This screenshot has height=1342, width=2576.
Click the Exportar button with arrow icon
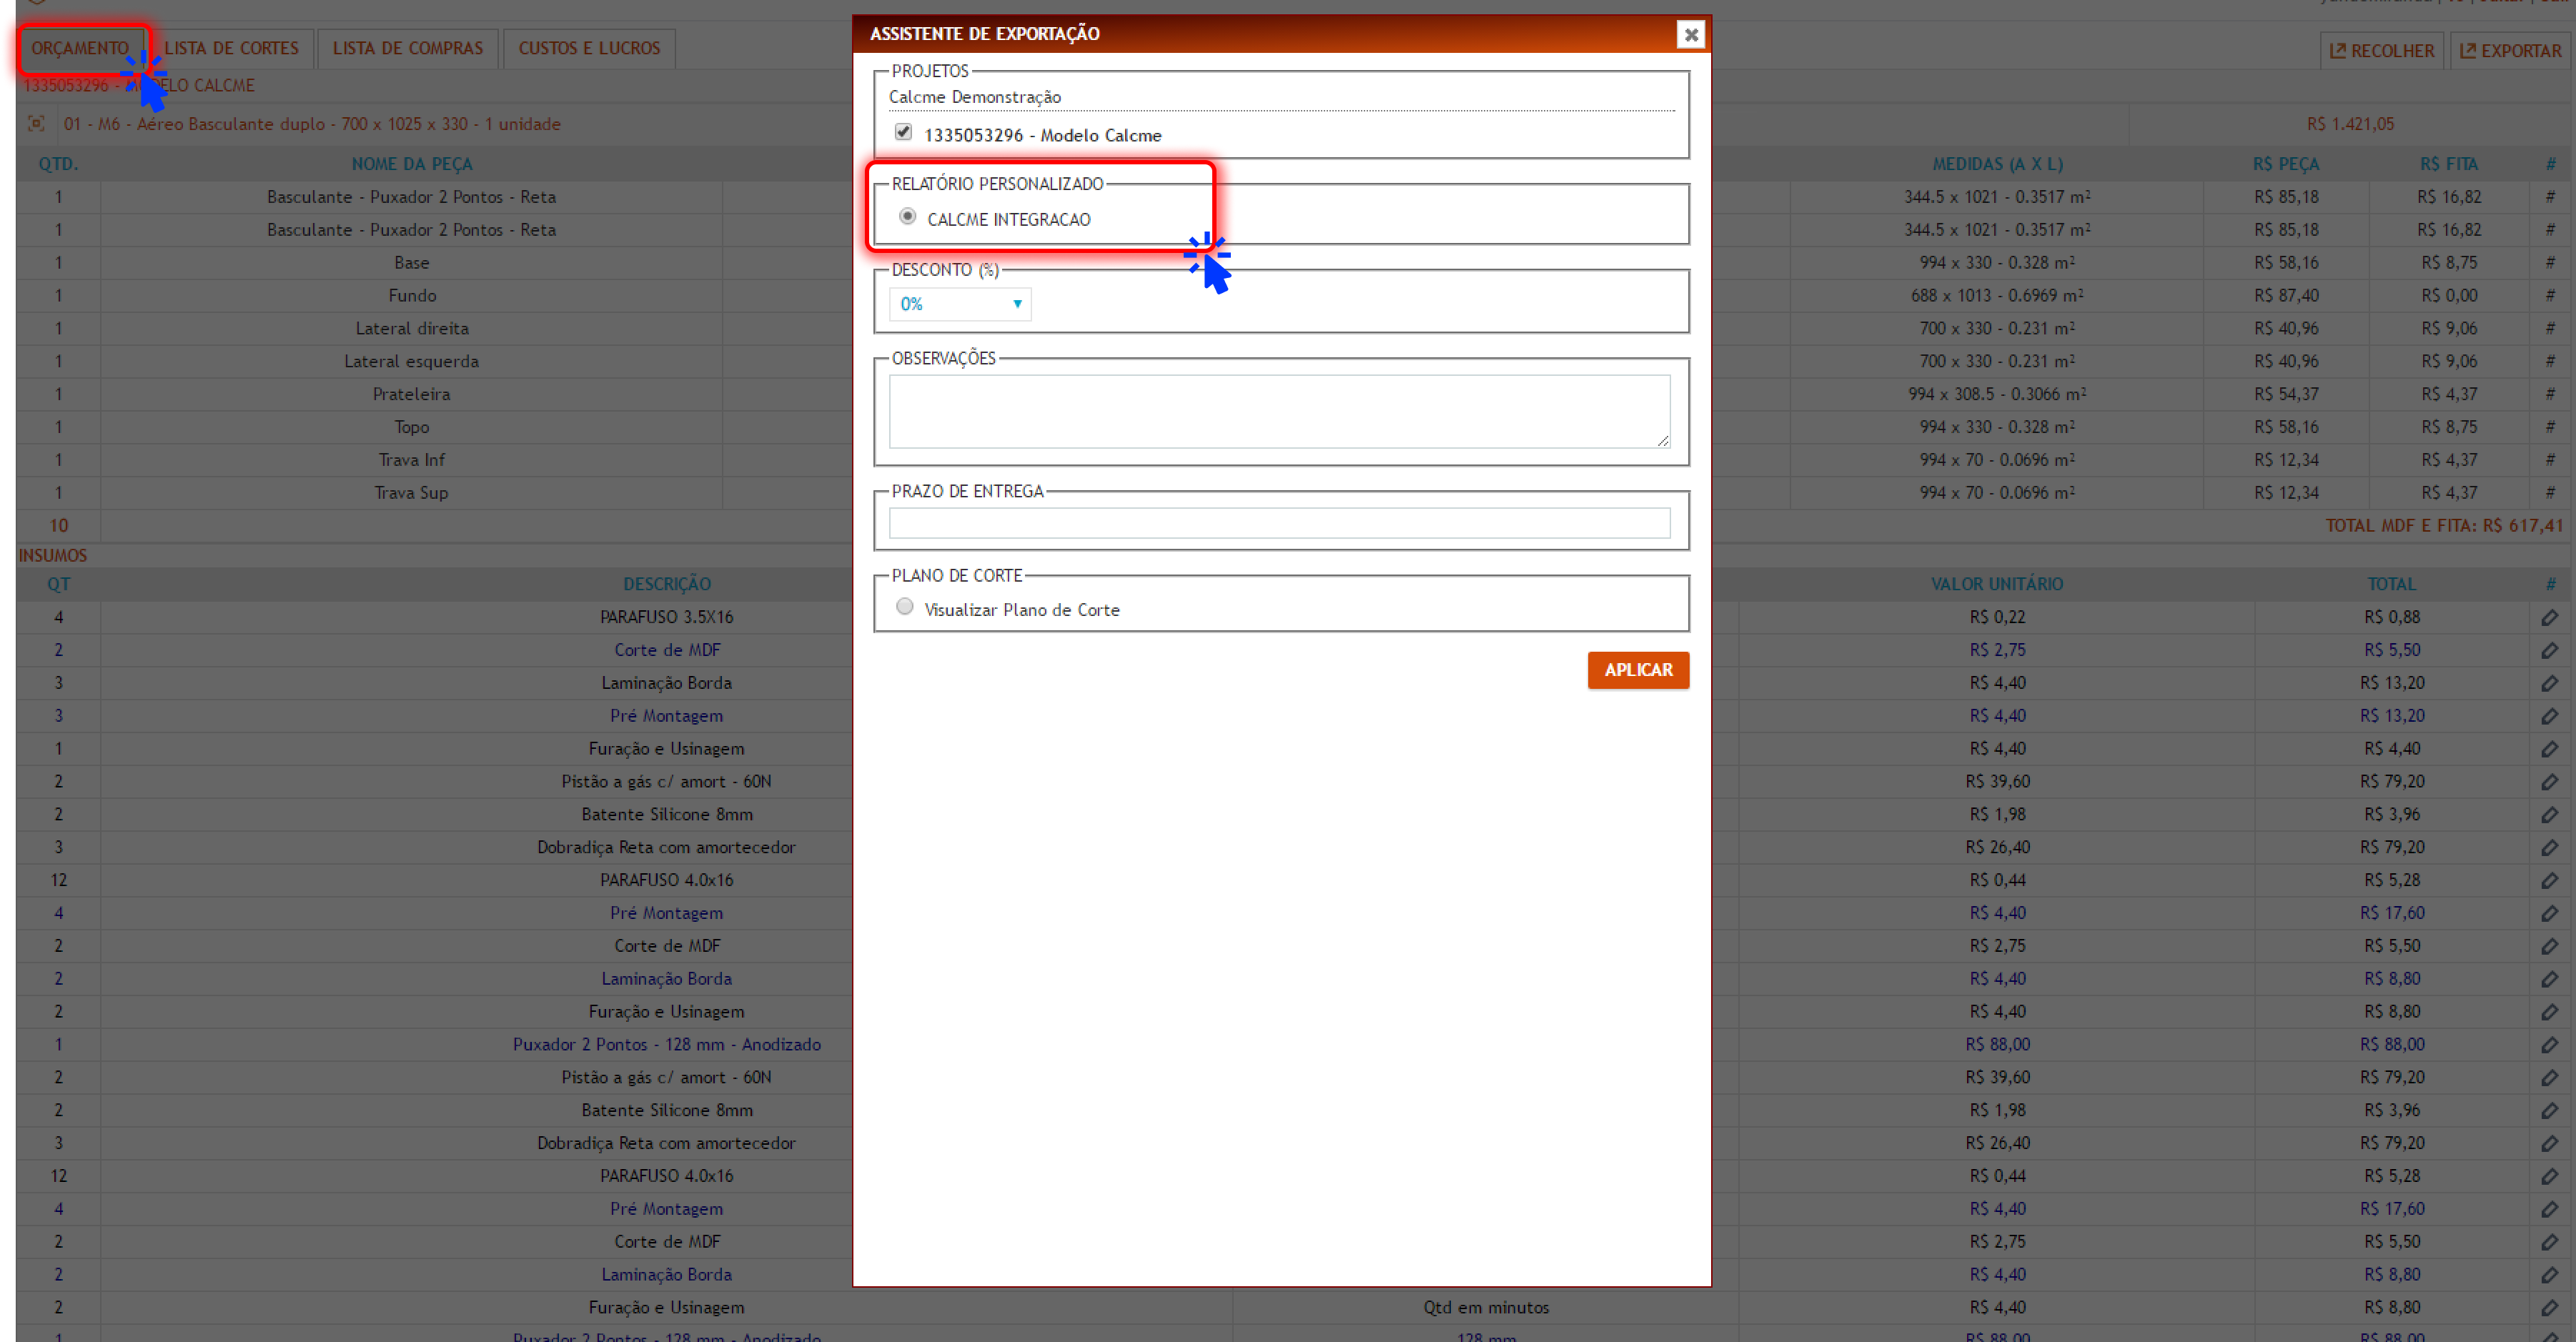pos(2510,51)
